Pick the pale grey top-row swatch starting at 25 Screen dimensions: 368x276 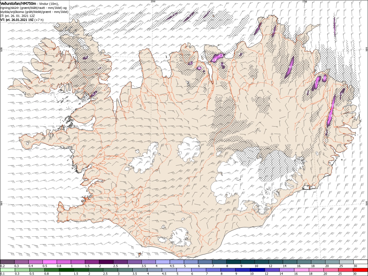click(346, 262)
